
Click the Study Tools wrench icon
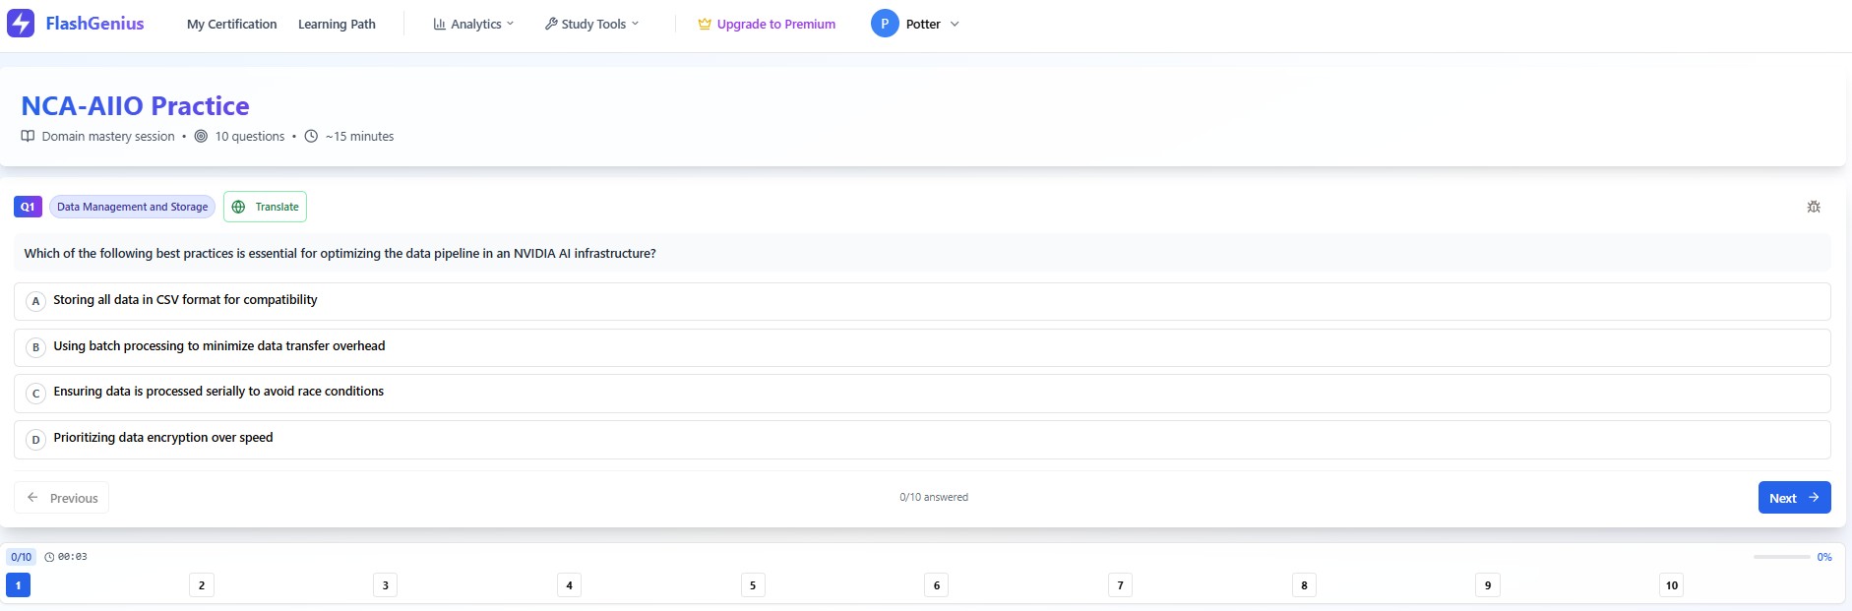tap(551, 24)
